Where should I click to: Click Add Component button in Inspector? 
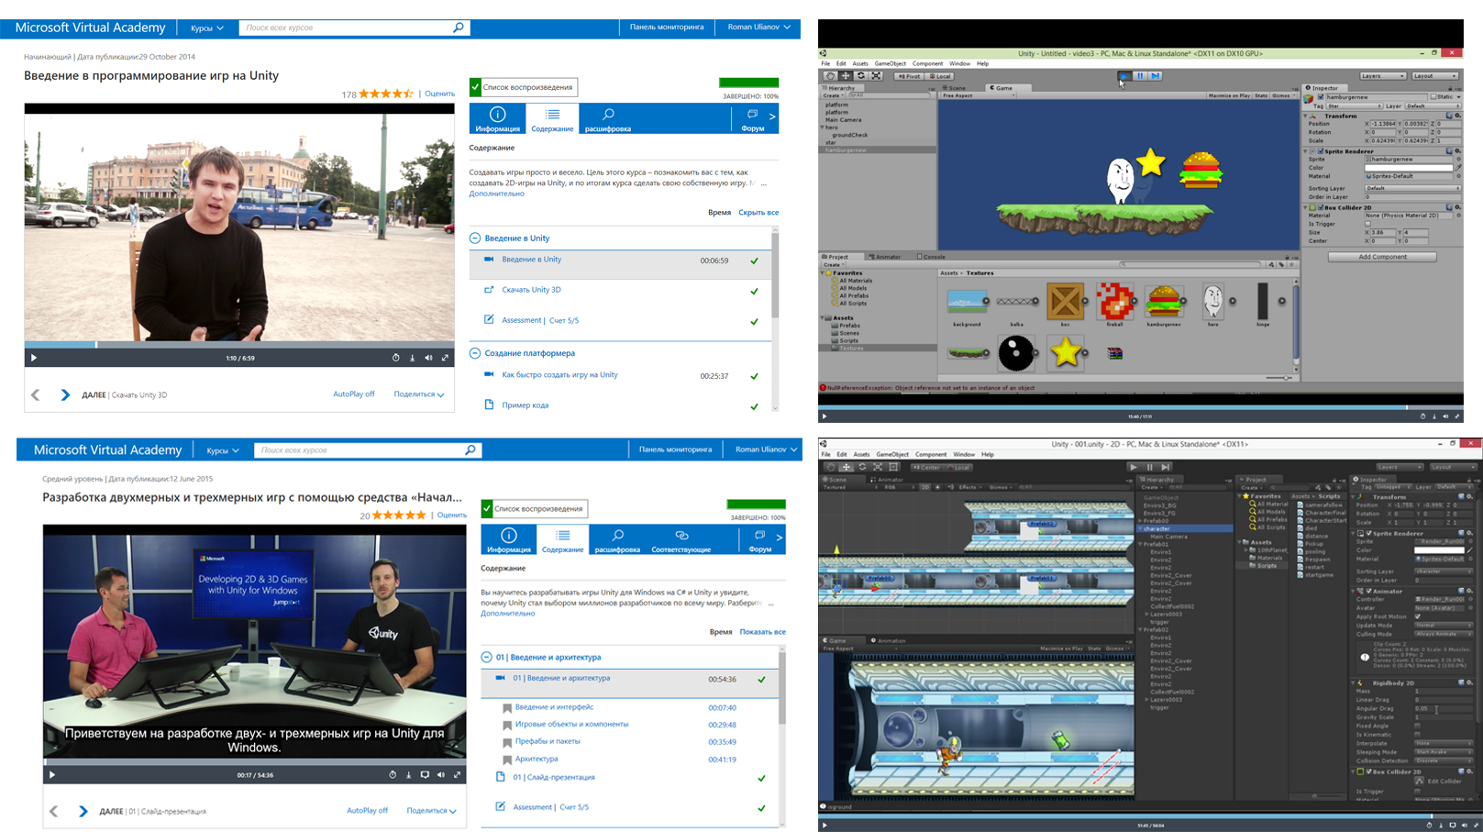(x=1382, y=257)
